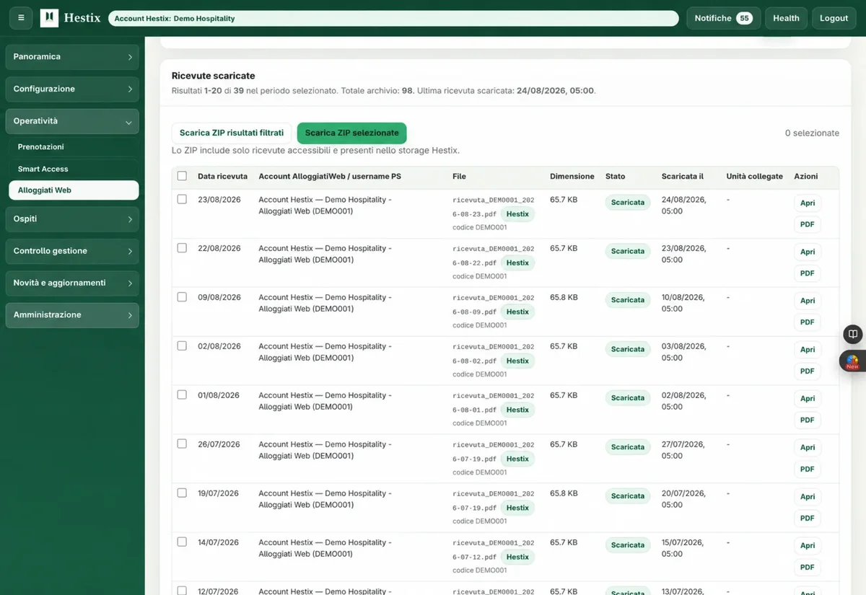The width and height of the screenshot is (866, 595).
Task: Tick checkbox for receipt dated 14/07/2026
Action: pos(182,542)
